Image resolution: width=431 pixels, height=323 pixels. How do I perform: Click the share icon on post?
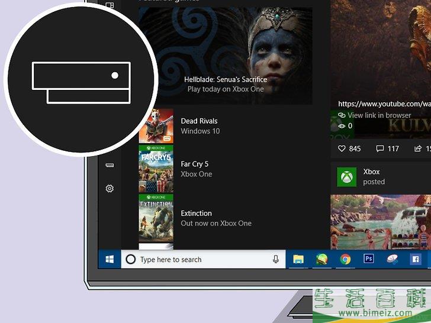418,148
